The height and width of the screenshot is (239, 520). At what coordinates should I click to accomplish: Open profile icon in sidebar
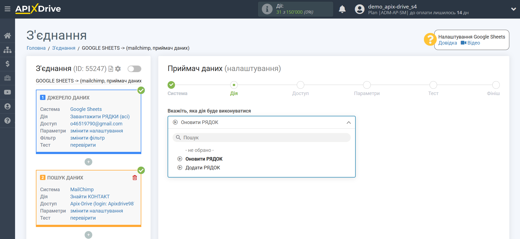7,107
